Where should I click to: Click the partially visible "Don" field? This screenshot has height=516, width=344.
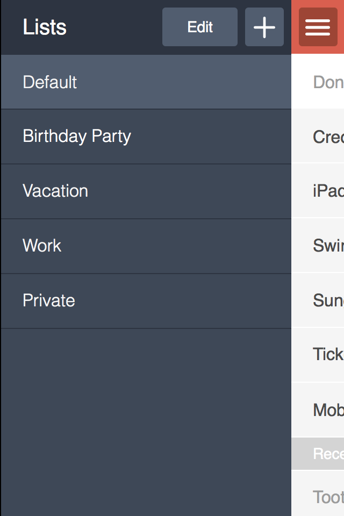point(328,82)
